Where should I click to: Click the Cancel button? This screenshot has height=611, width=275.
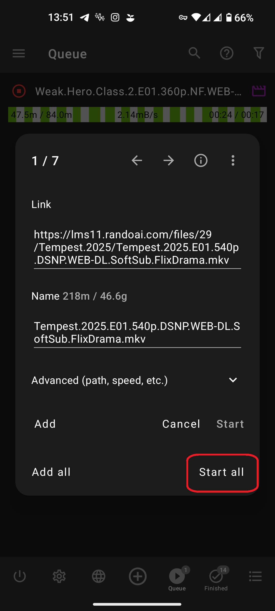[x=181, y=424]
